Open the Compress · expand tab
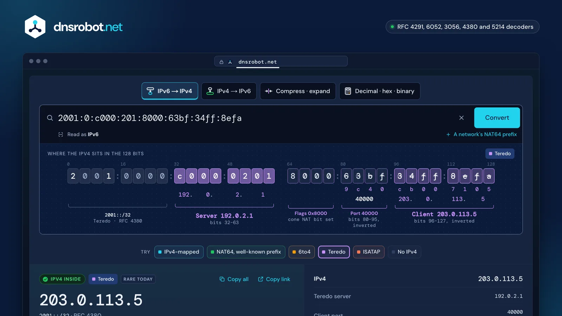Image resolution: width=562 pixels, height=316 pixels. click(298, 91)
